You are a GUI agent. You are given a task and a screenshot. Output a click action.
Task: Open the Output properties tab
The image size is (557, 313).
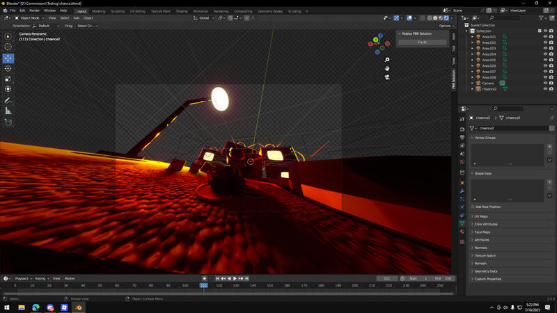tap(462, 137)
